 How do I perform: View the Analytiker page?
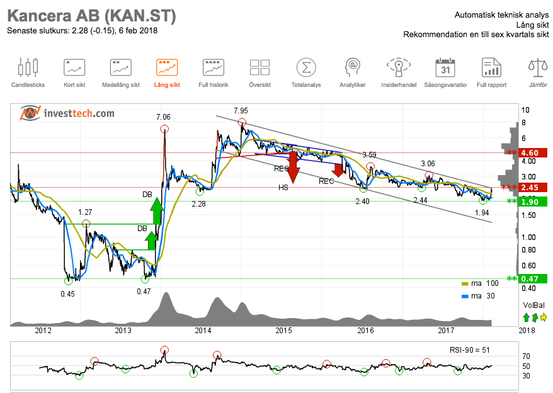click(352, 72)
